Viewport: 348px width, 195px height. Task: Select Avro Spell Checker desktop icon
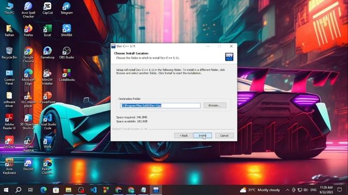pyautogui.click(x=28, y=10)
